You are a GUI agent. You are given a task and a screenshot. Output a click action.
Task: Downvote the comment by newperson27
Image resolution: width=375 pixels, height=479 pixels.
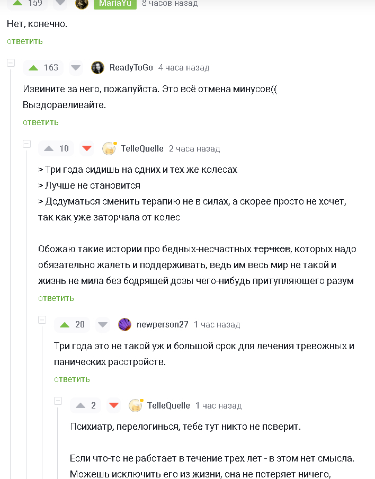(x=103, y=325)
